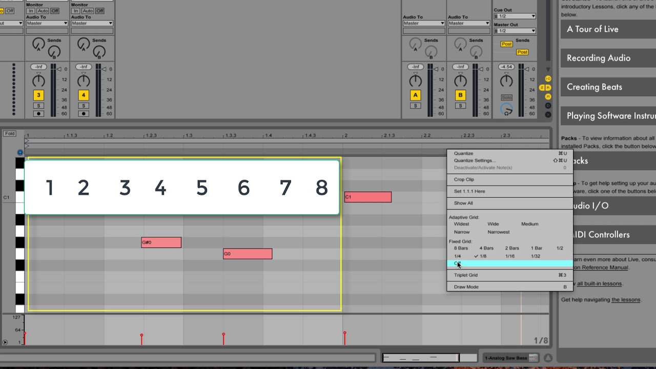Select the G#0 MIDI note
The height and width of the screenshot is (369, 656).
[161, 242]
